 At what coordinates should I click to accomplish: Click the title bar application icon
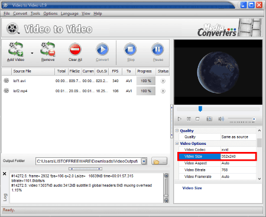pyautogui.click(x=5, y=5)
